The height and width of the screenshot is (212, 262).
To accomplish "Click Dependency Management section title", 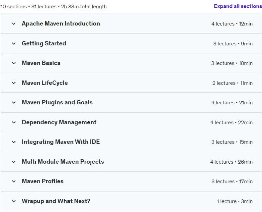I will (x=59, y=122).
